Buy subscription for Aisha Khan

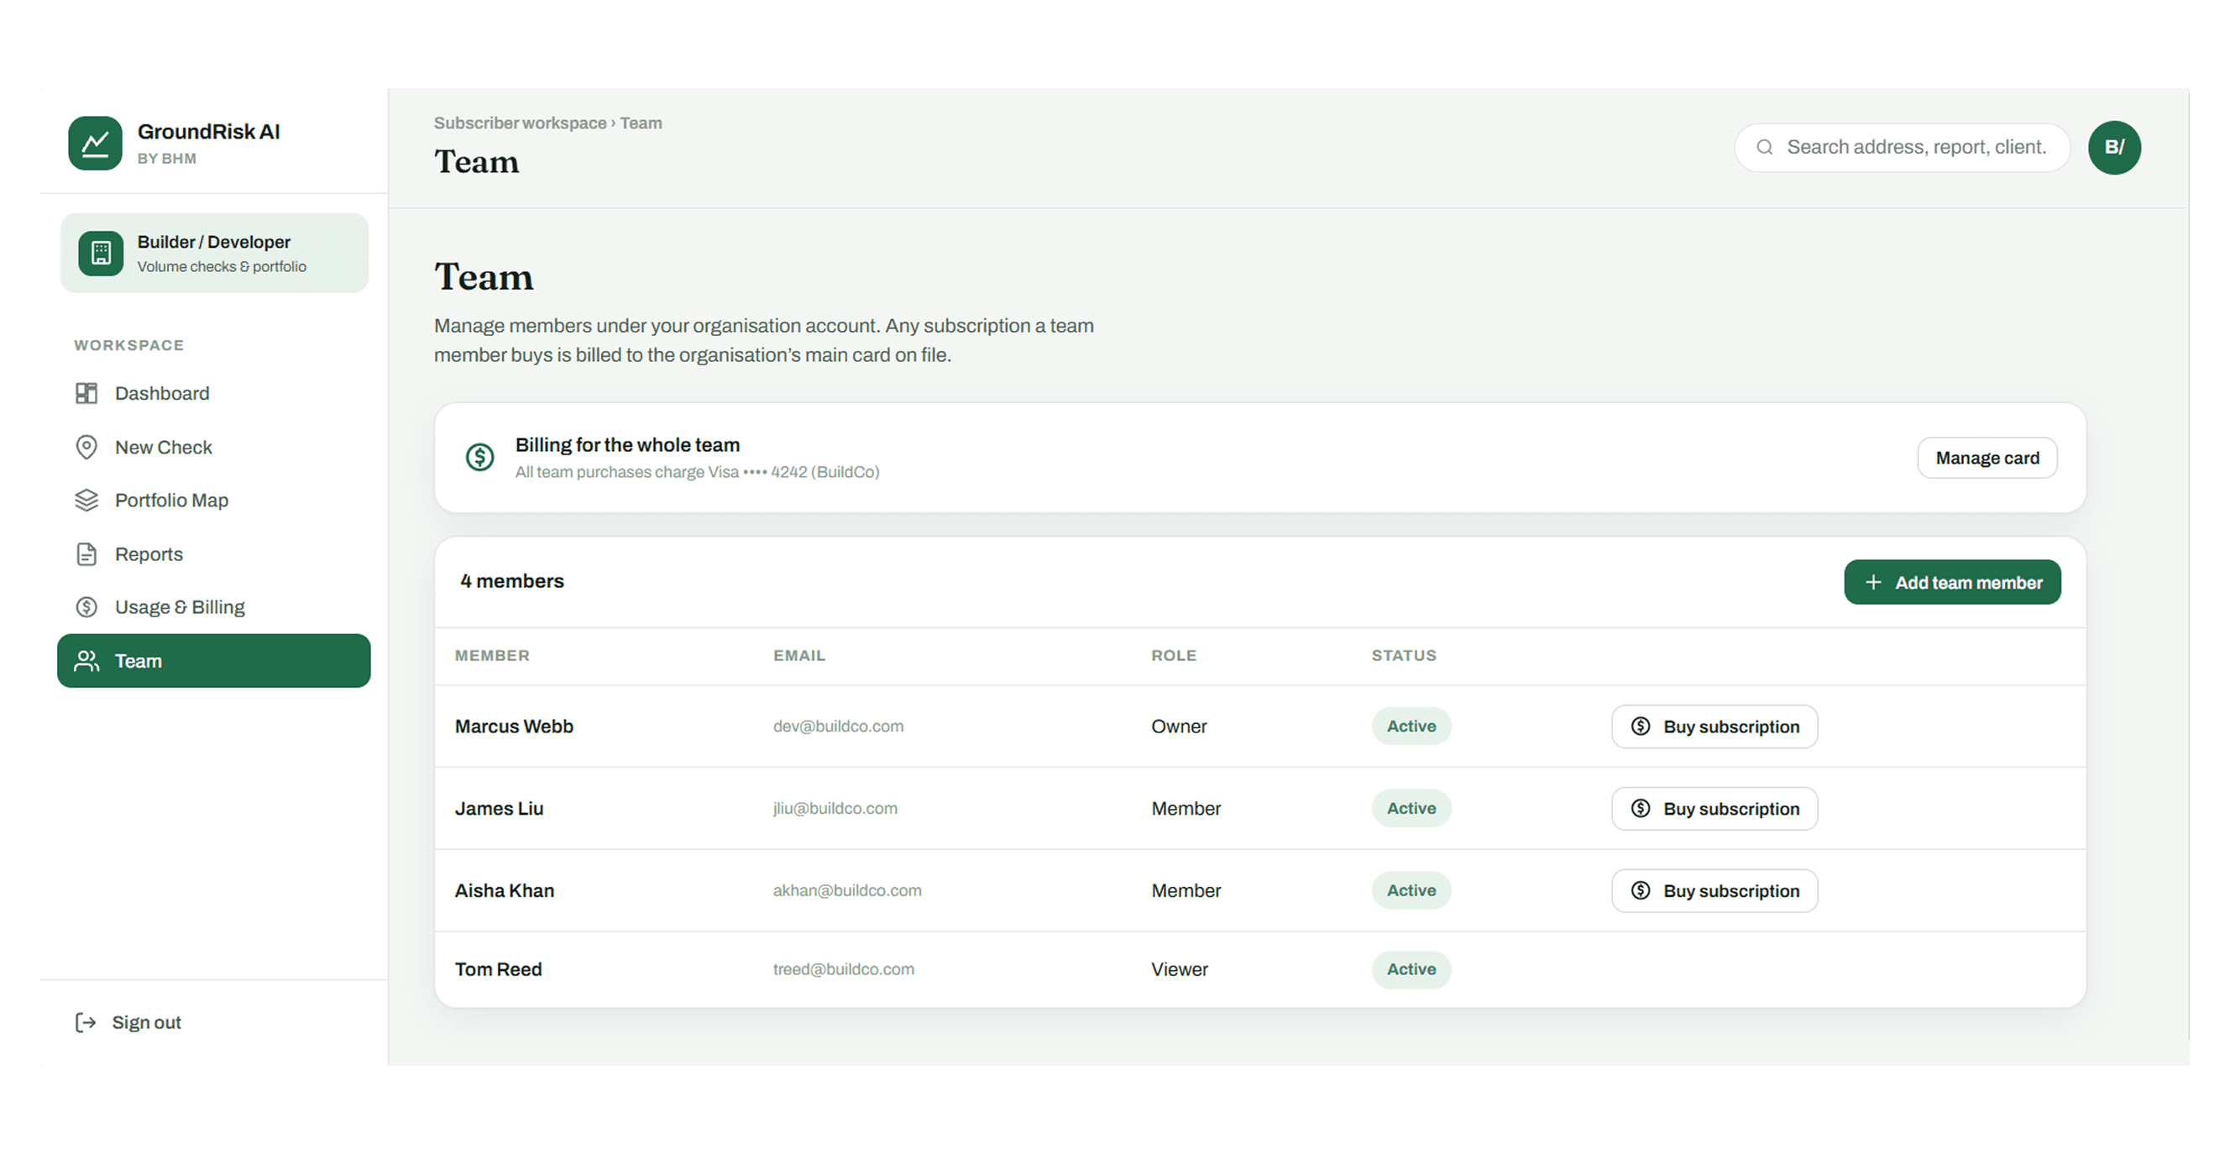pyautogui.click(x=1714, y=891)
